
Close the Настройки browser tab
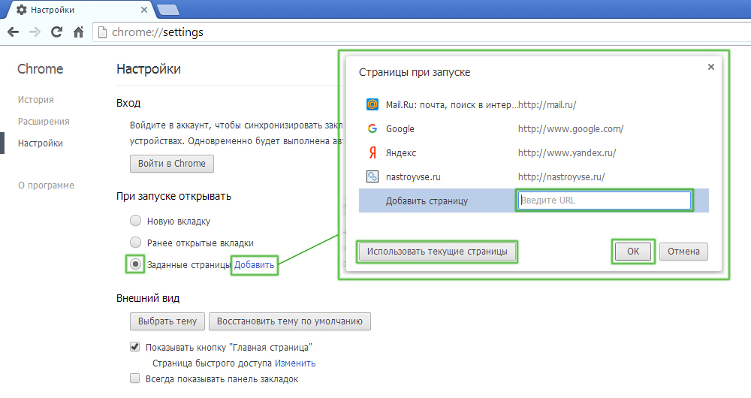point(143,10)
